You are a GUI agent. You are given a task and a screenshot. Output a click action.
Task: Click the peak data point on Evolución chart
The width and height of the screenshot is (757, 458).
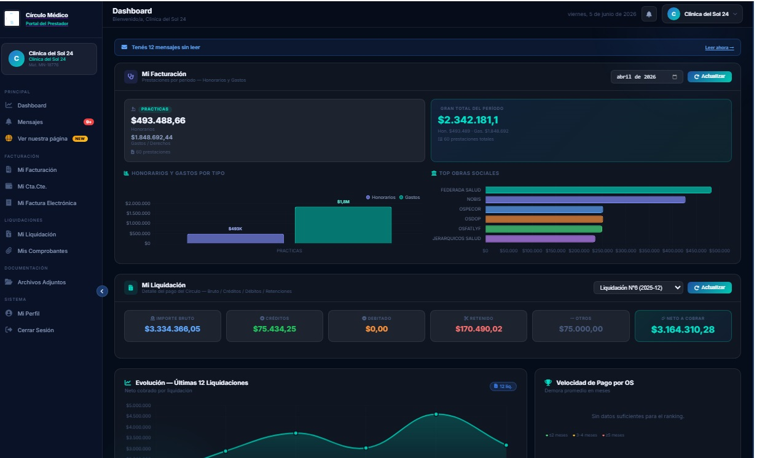(x=436, y=414)
